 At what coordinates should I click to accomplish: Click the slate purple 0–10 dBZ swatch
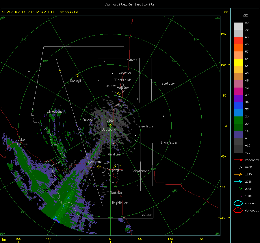click(238, 135)
